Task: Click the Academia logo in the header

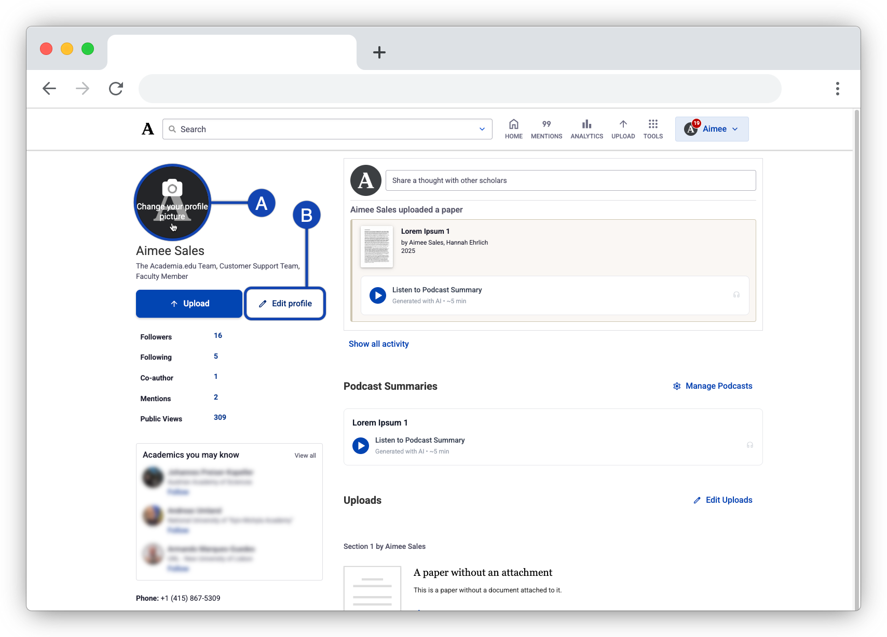Action: pos(148,129)
